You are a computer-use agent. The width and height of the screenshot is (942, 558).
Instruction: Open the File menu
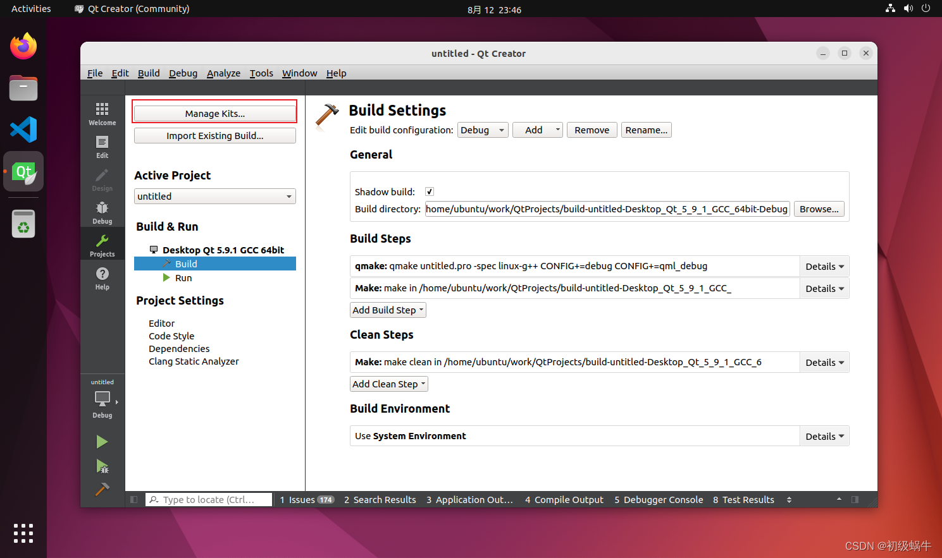95,73
